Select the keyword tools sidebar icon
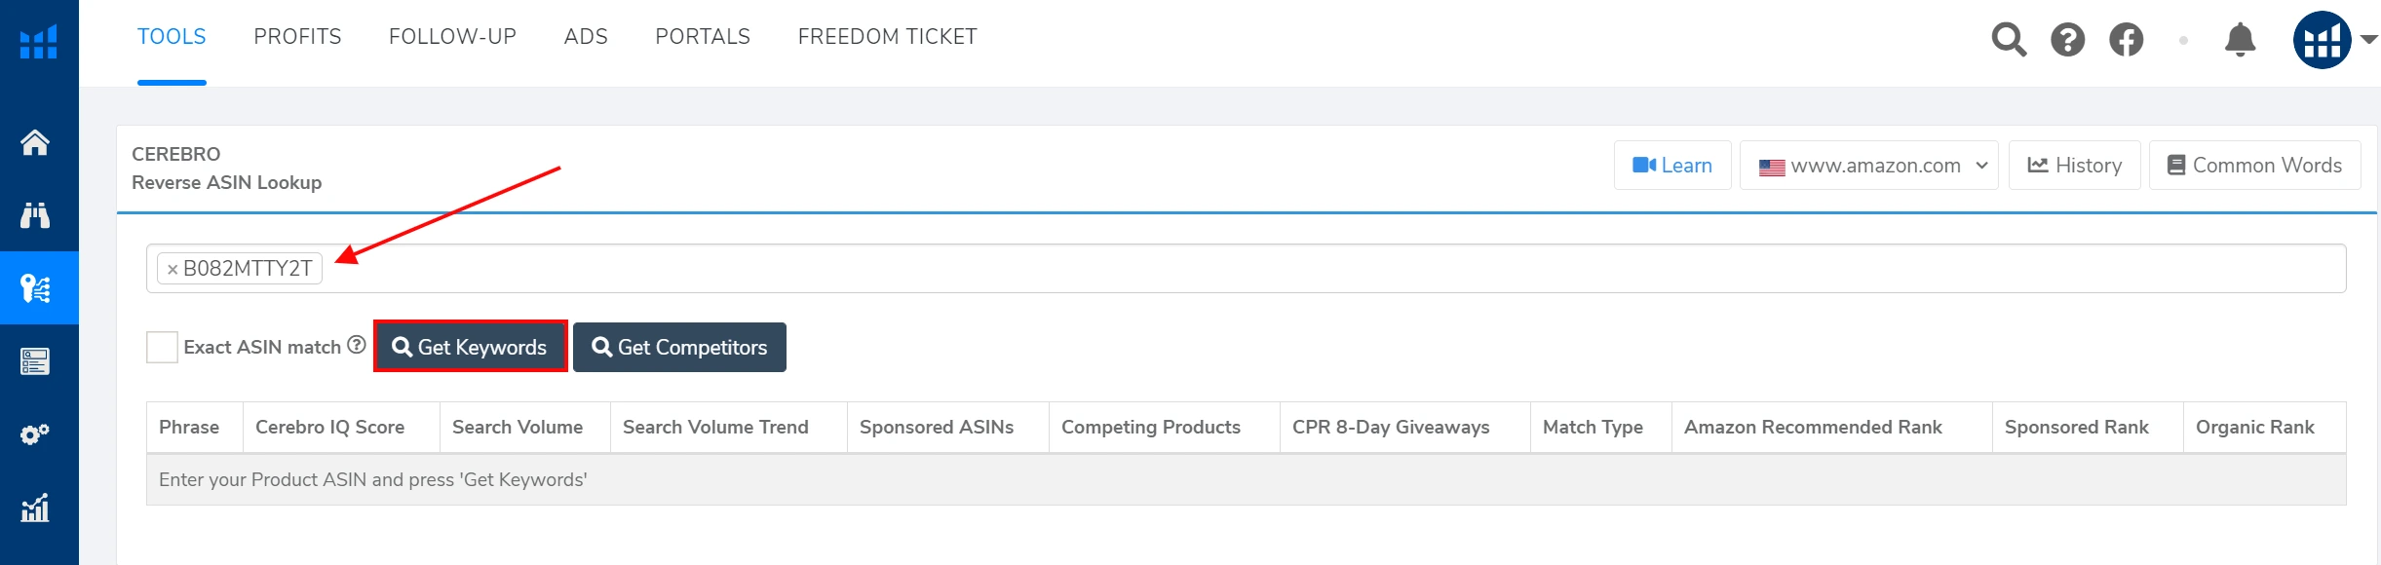This screenshot has height=565, width=2381. [35, 288]
